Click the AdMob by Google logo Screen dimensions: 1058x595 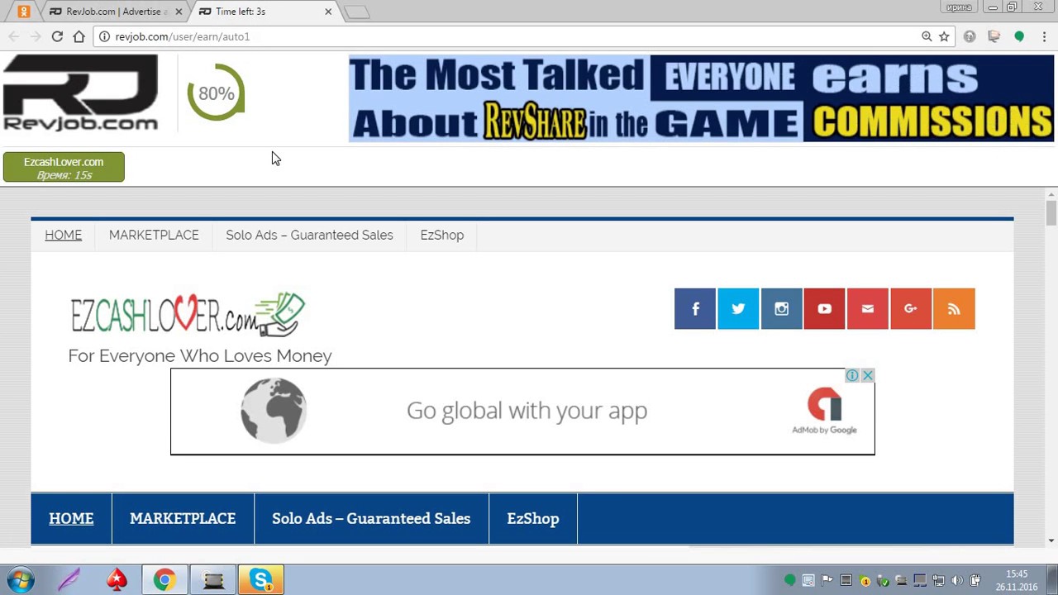point(824,412)
